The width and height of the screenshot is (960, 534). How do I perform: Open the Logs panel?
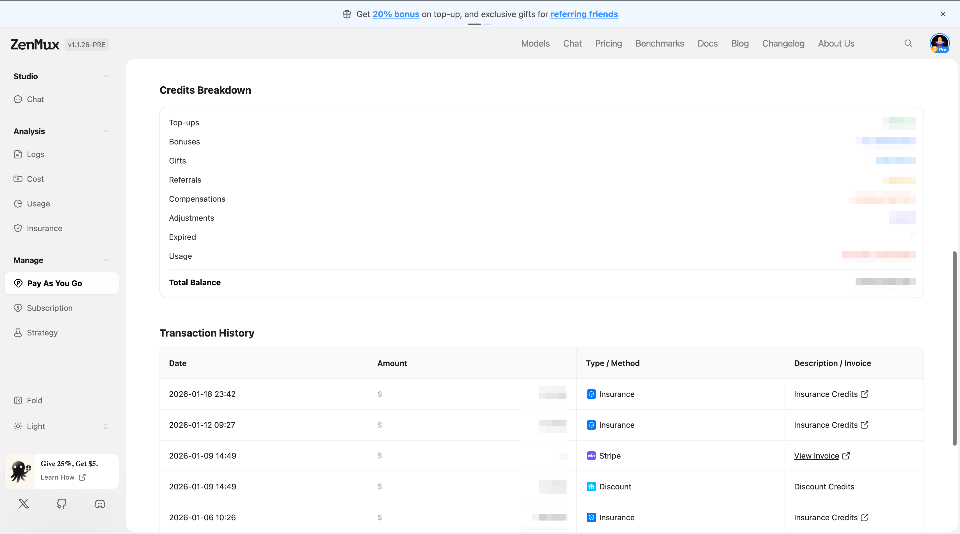36,154
